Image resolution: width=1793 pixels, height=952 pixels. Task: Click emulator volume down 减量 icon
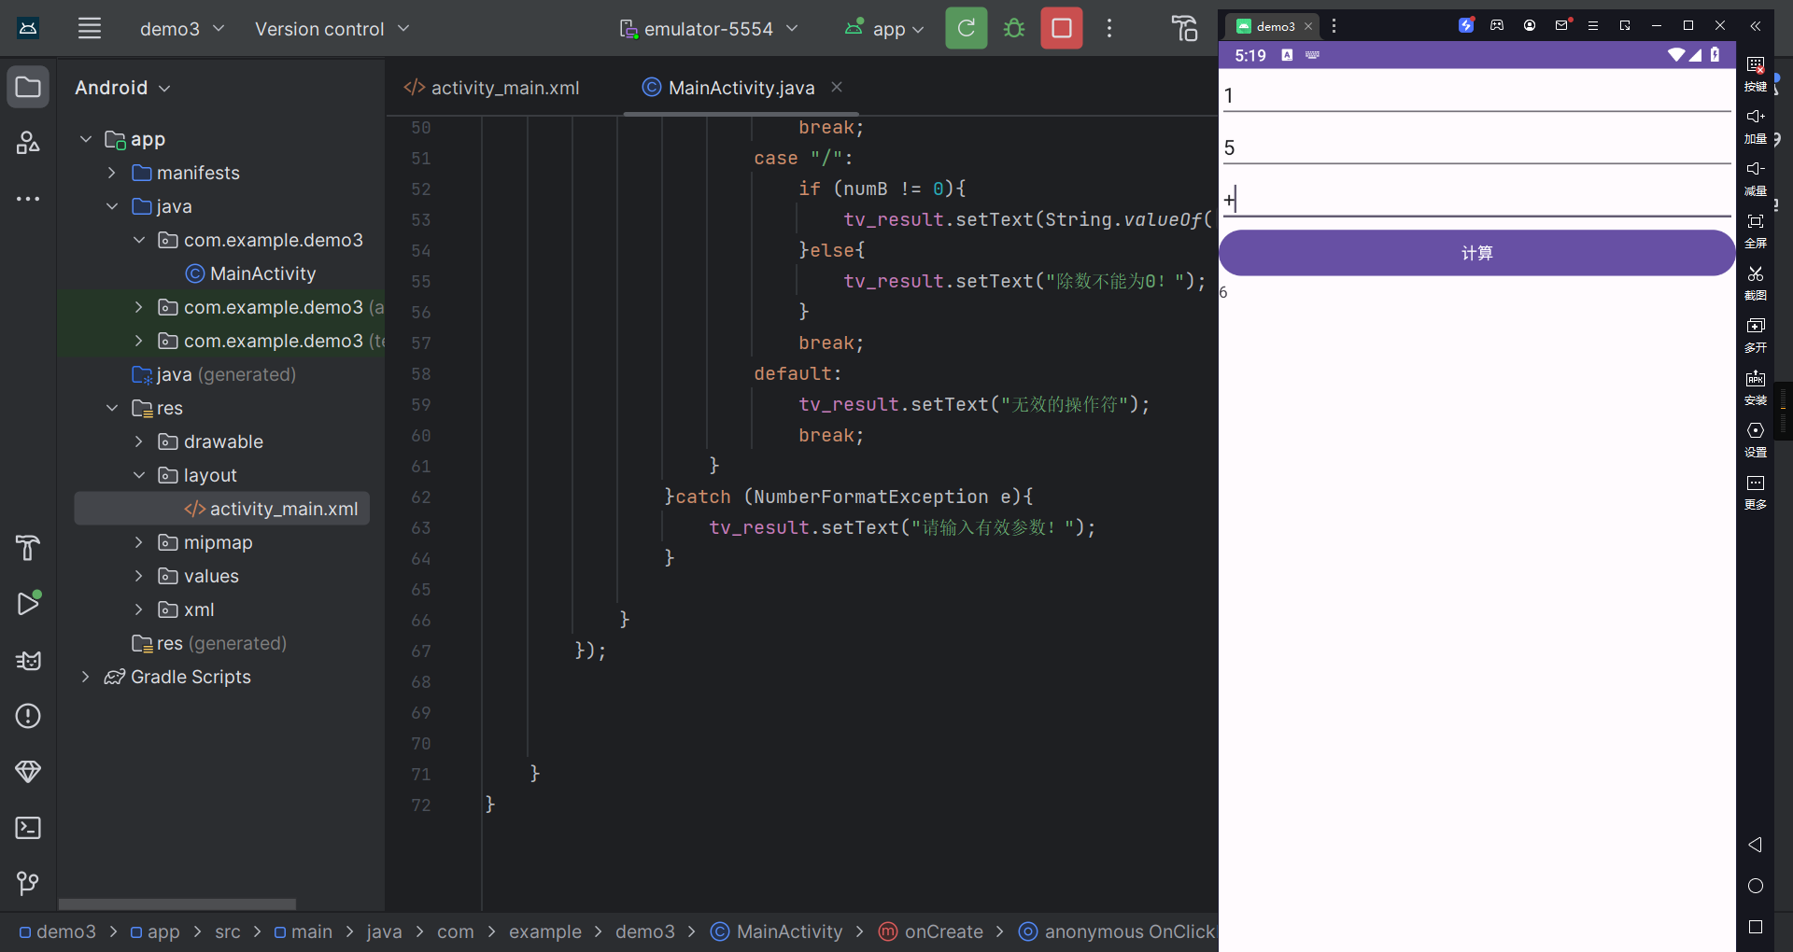(1756, 178)
